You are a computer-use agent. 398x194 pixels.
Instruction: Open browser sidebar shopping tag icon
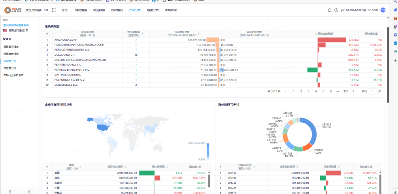pyautogui.click(x=395, y=10)
